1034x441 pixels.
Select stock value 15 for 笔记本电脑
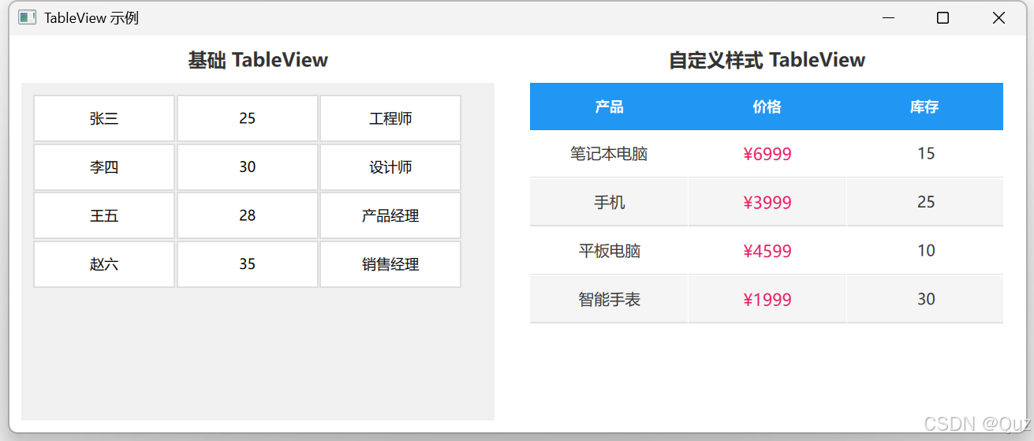pos(925,154)
